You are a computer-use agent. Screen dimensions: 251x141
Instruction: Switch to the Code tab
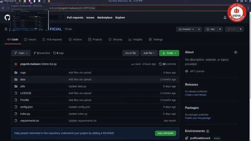click(13, 40)
